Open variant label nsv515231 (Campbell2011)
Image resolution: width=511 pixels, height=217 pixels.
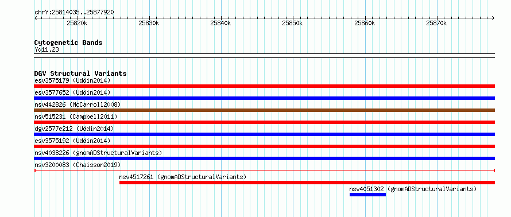coord(76,117)
